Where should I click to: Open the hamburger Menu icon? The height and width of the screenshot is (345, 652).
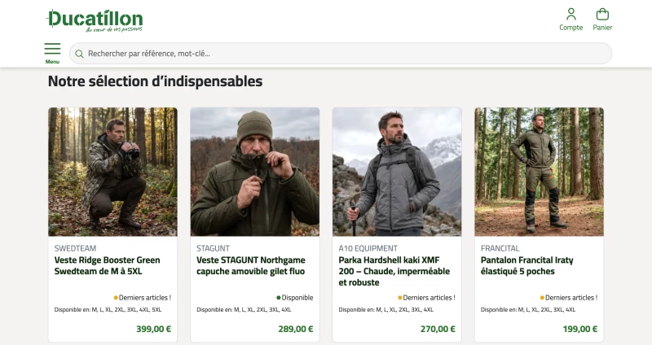tap(52, 53)
